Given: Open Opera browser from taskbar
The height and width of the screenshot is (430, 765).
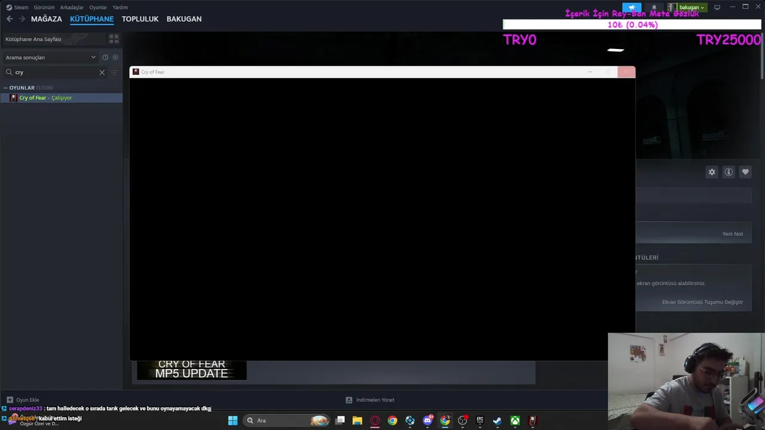Looking at the screenshot, I should pyautogui.click(x=375, y=420).
